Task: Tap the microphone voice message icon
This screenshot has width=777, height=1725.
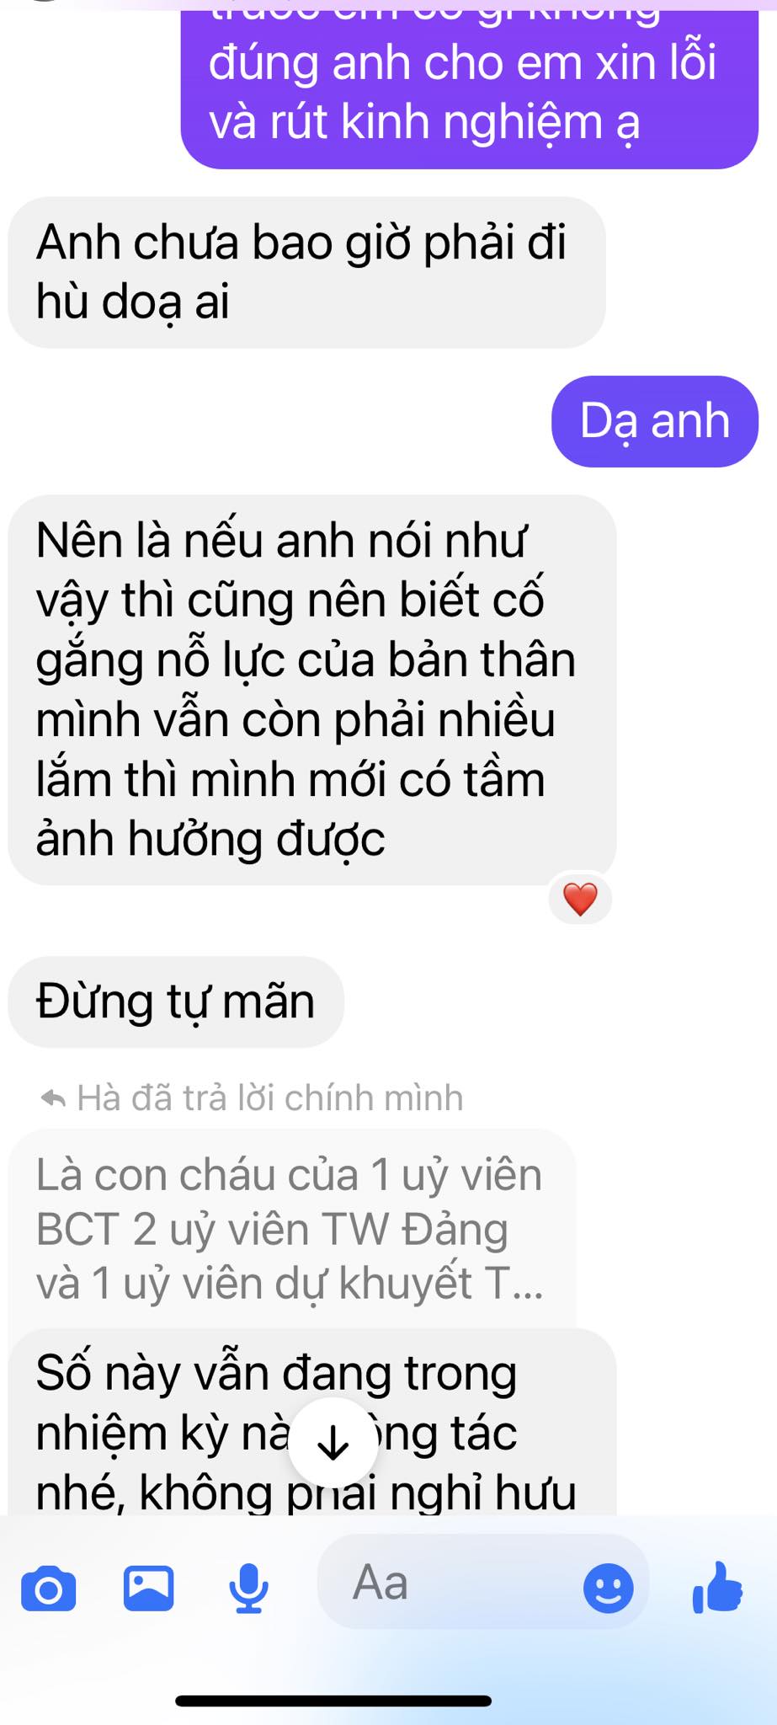Action: [x=249, y=1588]
